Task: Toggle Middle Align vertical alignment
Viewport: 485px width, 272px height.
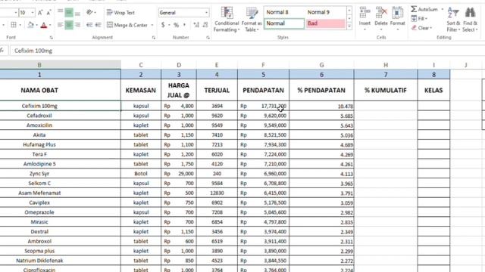Action: [69, 12]
